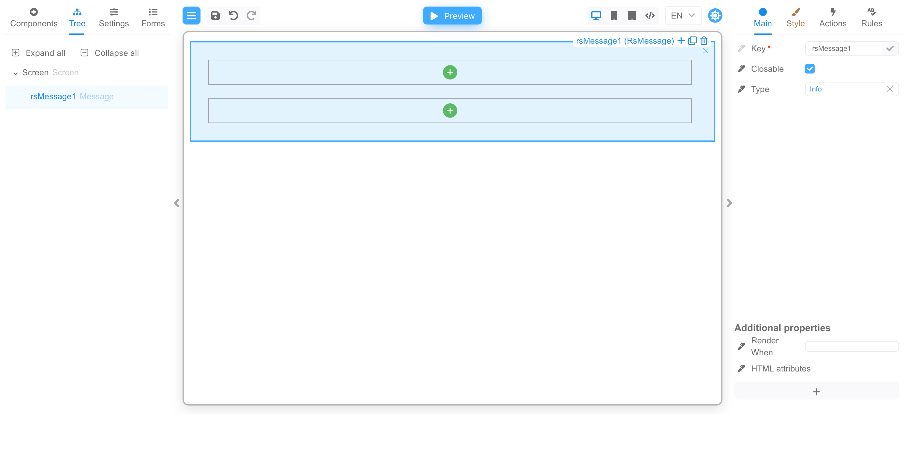This screenshot has height=465, width=905.
Task: Click the code view icon
Action: 650,16
